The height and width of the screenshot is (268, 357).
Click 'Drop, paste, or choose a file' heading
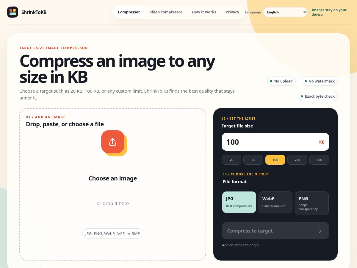[x=65, y=124]
